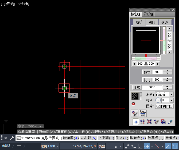Open the 转角 angle dropdown arrow
The width and height of the screenshot is (179, 150).
pos(171,101)
